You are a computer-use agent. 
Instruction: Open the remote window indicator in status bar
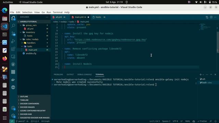click(x=12, y=121)
